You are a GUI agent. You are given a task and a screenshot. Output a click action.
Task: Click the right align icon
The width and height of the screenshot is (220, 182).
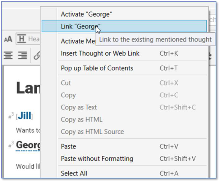(22, 55)
